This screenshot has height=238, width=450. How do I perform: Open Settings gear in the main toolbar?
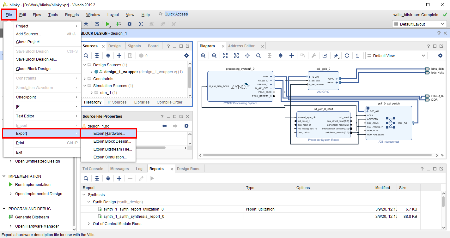click(x=130, y=24)
